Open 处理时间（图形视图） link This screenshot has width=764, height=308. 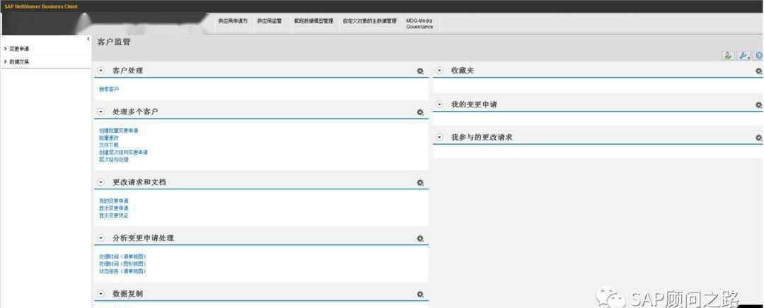pos(122,264)
